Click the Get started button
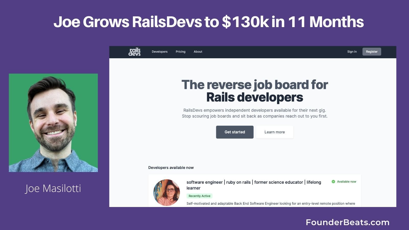The image size is (409, 230). point(235,132)
